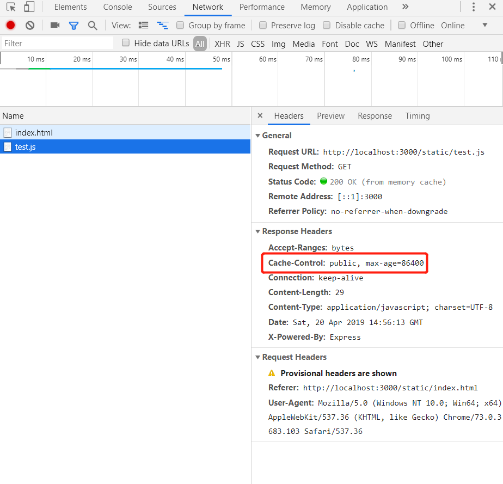The height and width of the screenshot is (484, 503).
Task: Open the Console tab
Action: [x=118, y=7]
